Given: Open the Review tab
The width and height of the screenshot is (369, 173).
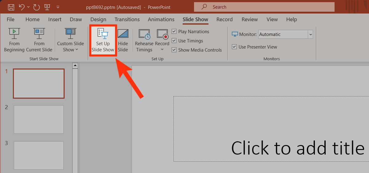Looking at the screenshot, I should [249, 19].
